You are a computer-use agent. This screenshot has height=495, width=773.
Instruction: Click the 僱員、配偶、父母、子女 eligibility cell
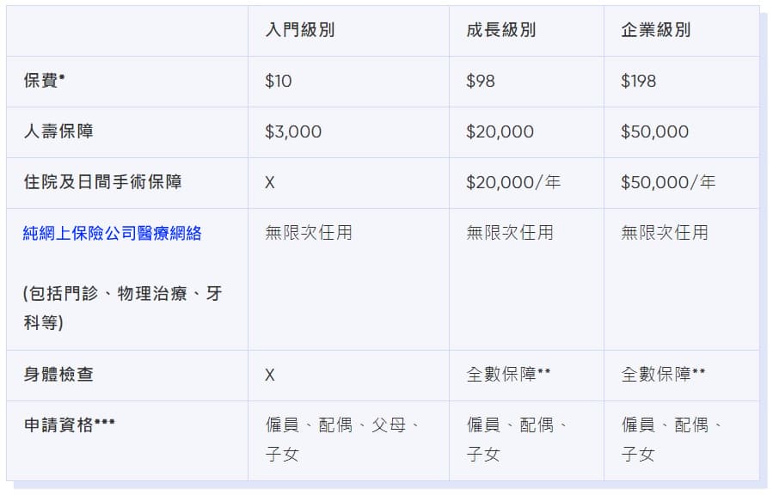click(342, 439)
